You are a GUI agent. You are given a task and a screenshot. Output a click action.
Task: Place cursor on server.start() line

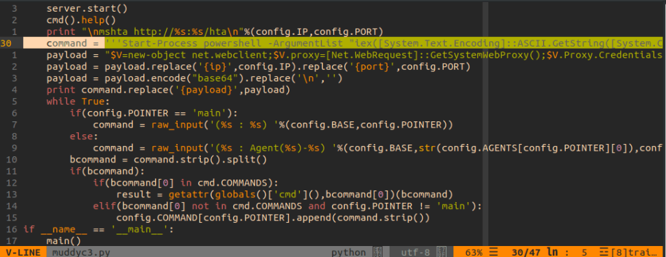tap(86, 8)
